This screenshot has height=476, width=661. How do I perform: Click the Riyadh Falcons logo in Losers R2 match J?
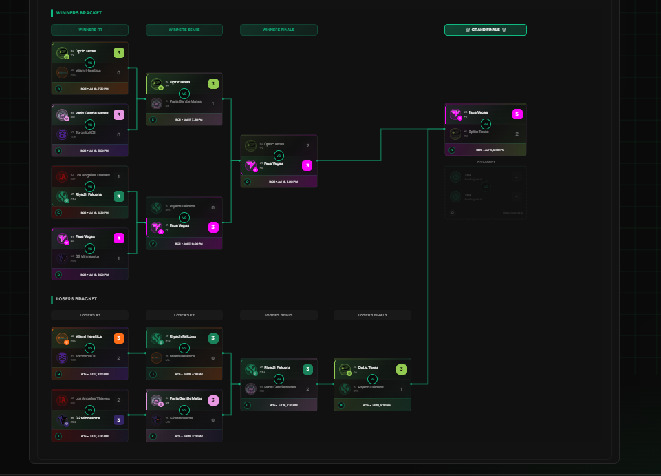pos(157,338)
